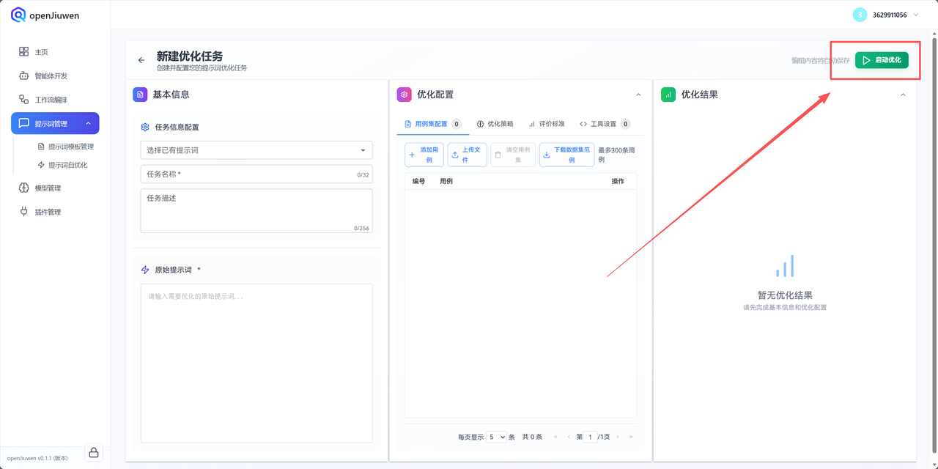Click the 暂无优化结果 bar chart icon
This screenshot has height=469, width=938.
click(x=785, y=266)
